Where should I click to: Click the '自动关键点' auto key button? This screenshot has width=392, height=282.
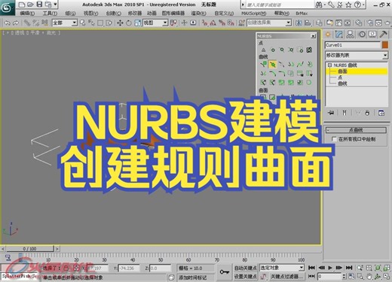click(x=245, y=268)
